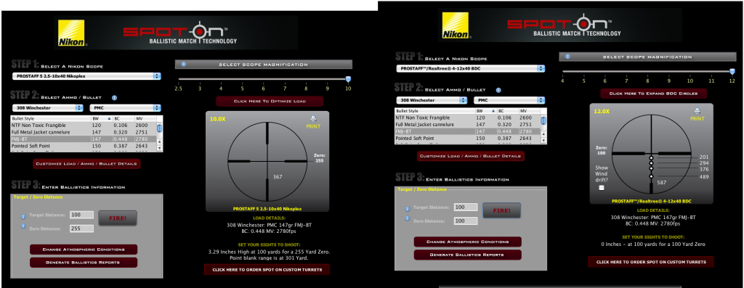Click Generate Ballistics Reports in the left panel
The image size is (744, 288).
pyautogui.click(x=84, y=263)
